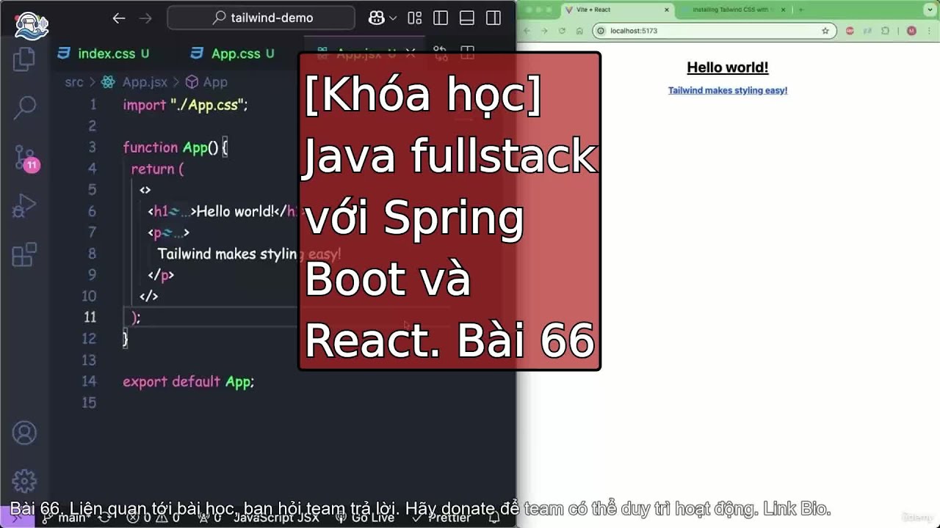Expand the browser tab search dropdown
The height and width of the screenshot is (528, 940).
point(930,10)
